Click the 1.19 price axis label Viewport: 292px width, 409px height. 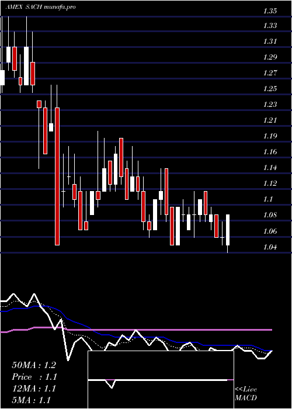tap(270, 136)
